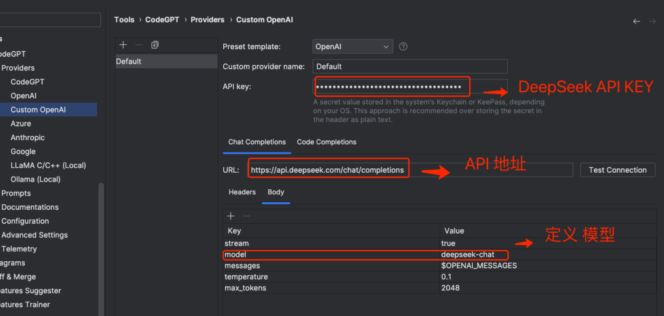The height and width of the screenshot is (316, 664).
Task: Open the Preset template OpenAI dropdown
Action: (353, 47)
